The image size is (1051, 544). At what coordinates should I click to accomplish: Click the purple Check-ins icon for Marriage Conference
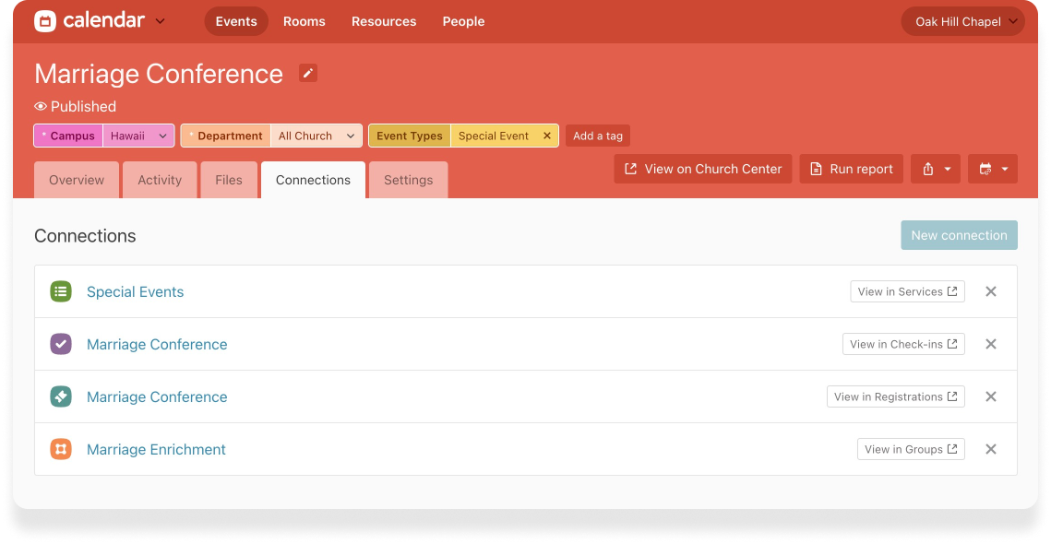pyautogui.click(x=61, y=344)
